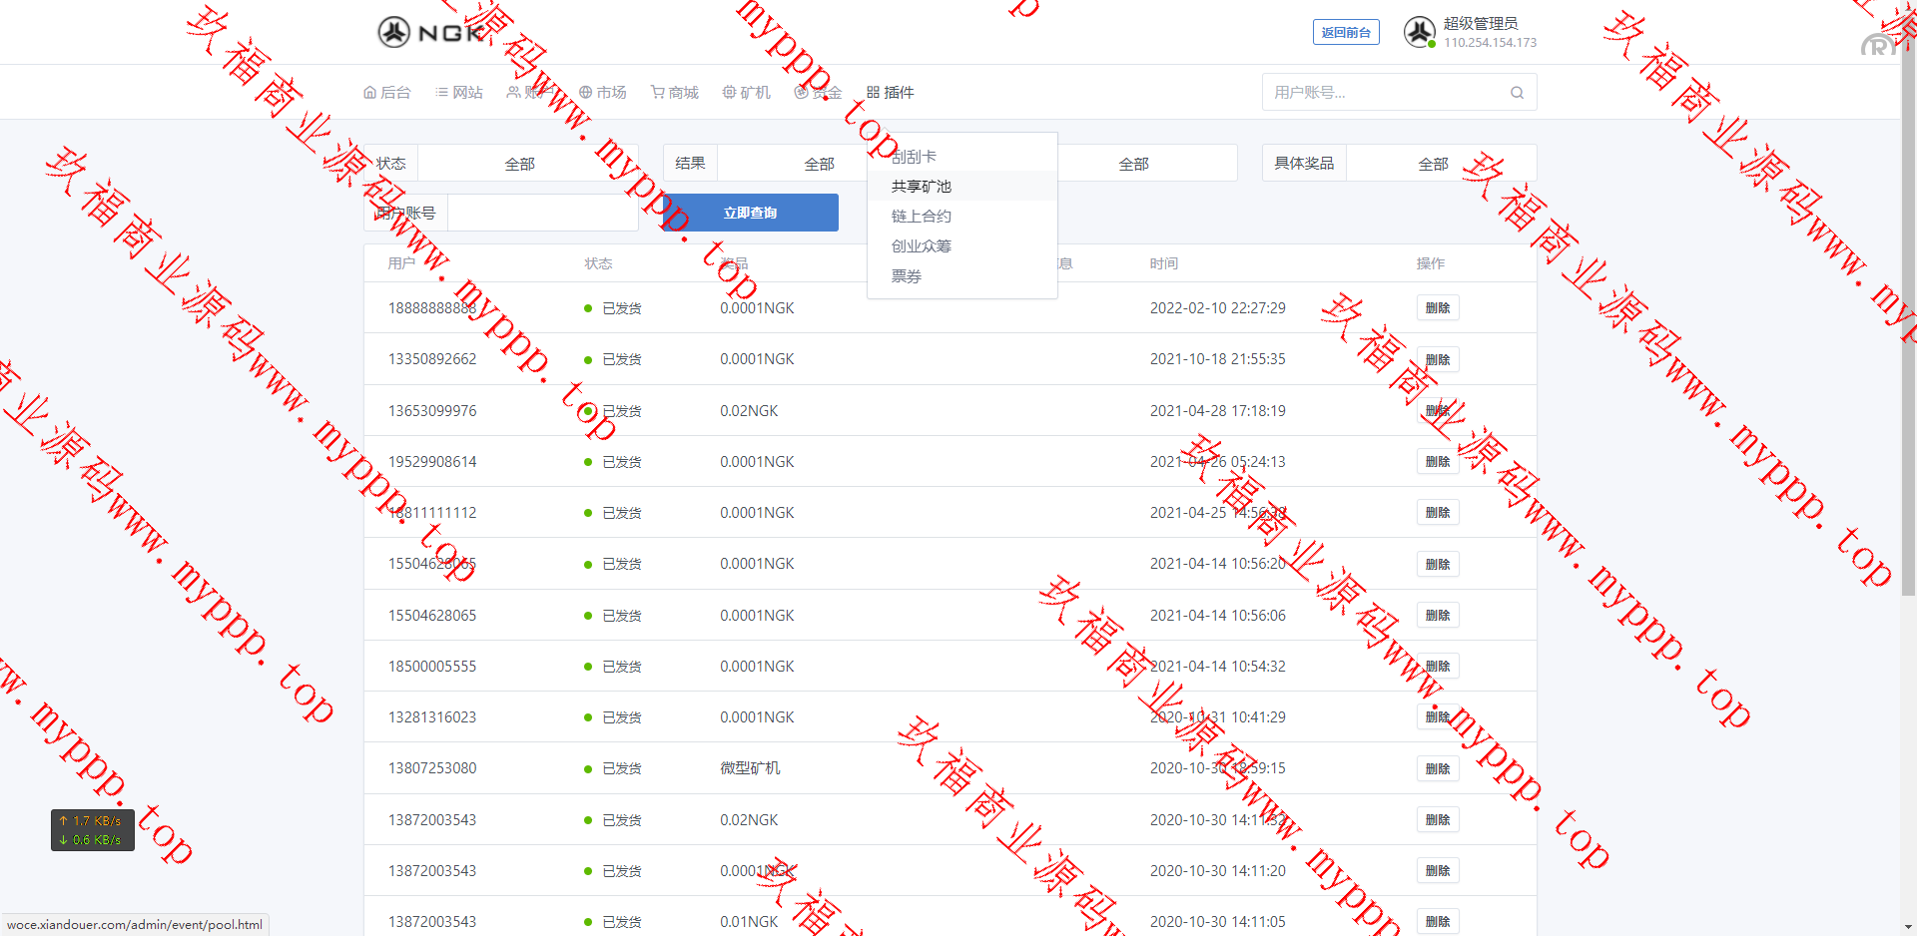Choose 创业众筹 in the dropdown menu

(x=921, y=246)
